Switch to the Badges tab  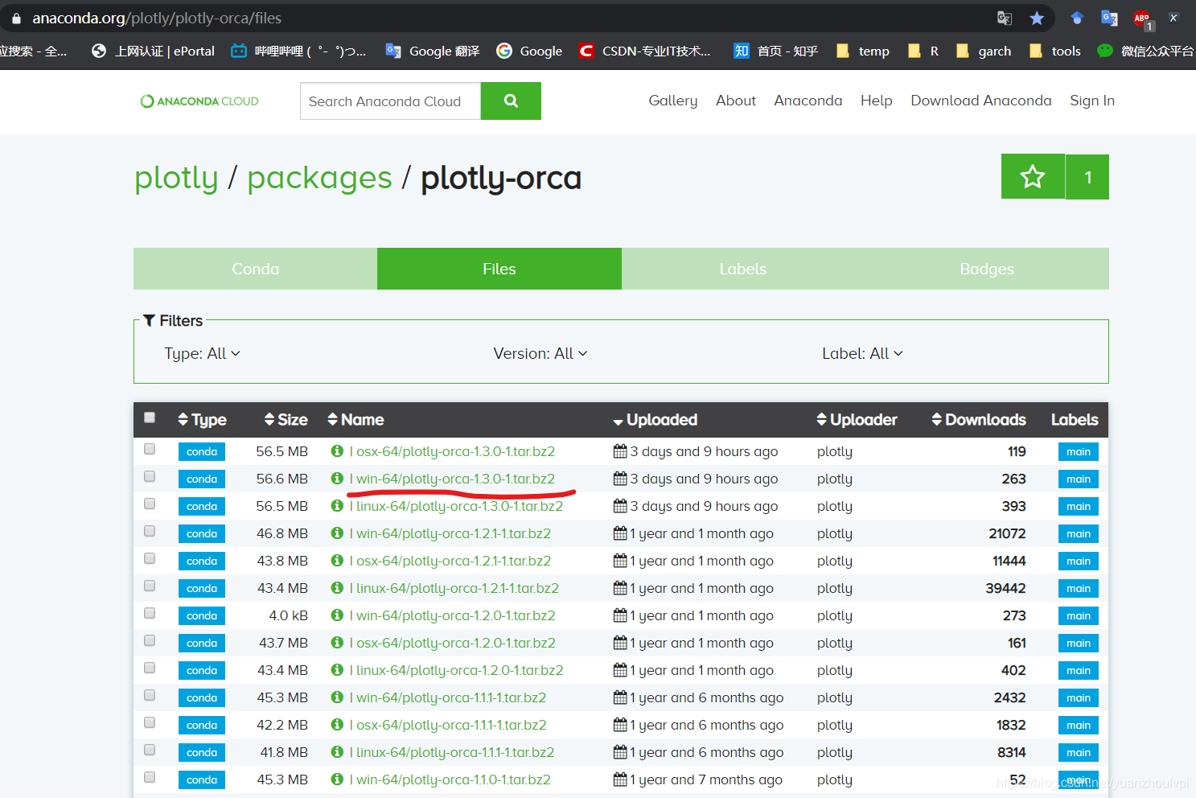point(986,268)
